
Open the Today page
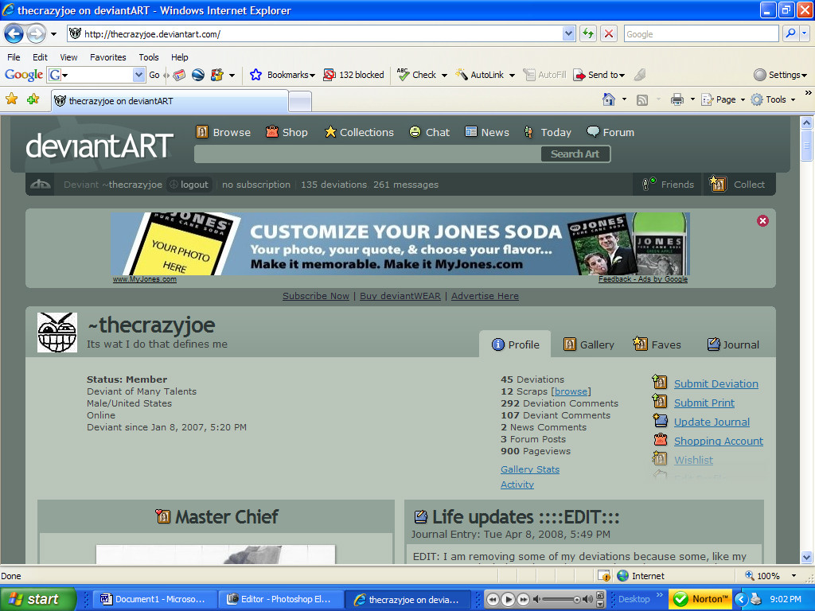tap(548, 132)
